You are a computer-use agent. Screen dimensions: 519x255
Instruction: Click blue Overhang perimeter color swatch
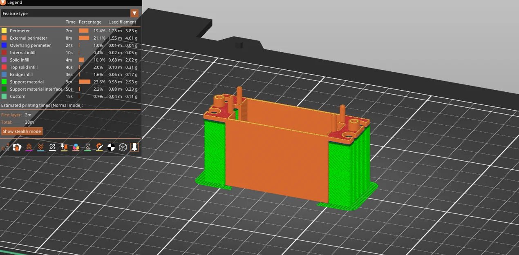click(x=4, y=45)
